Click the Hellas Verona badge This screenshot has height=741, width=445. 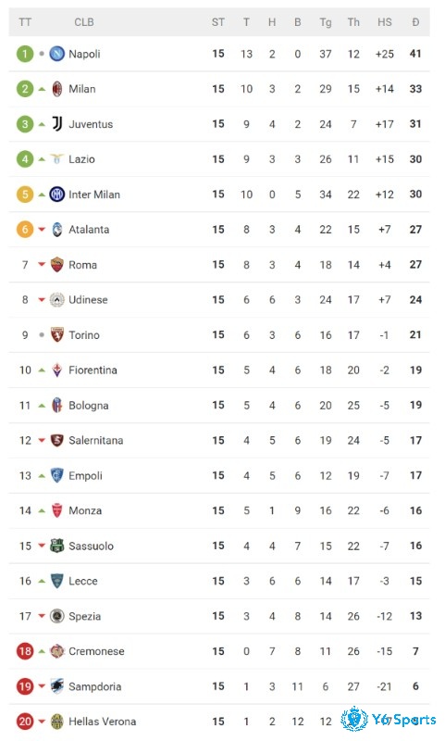pyautogui.click(x=57, y=722)
